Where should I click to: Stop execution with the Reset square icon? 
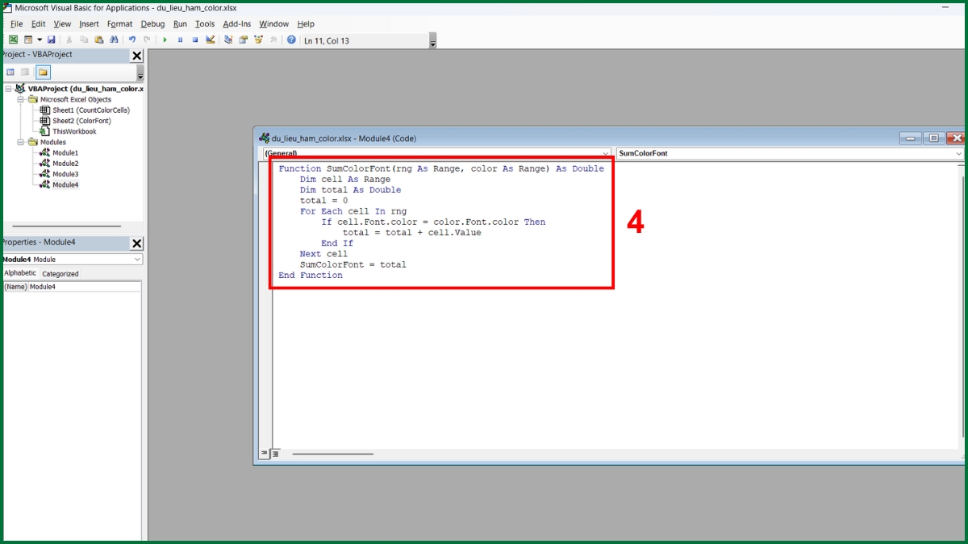click(195, 39)
